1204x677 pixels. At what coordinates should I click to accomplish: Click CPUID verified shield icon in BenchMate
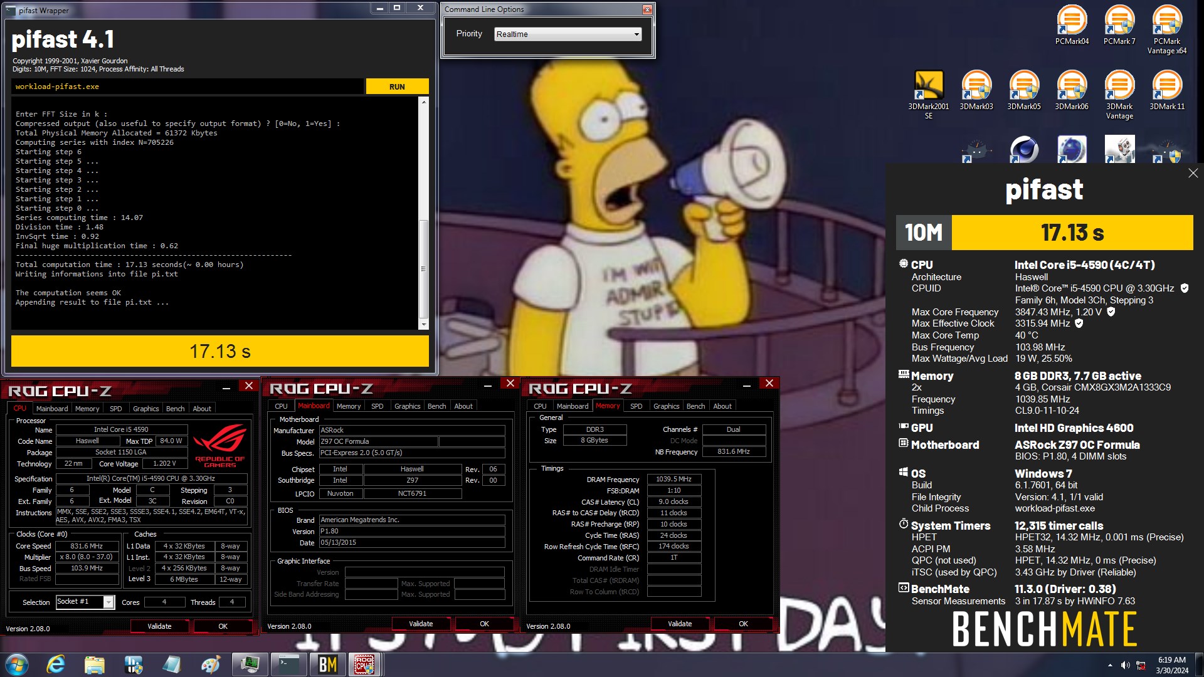point(1185,288)
